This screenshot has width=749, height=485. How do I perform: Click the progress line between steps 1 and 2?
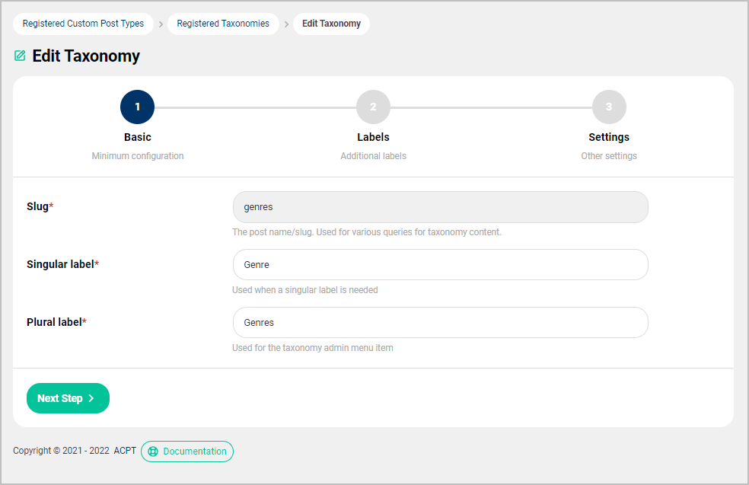[255, 107]
